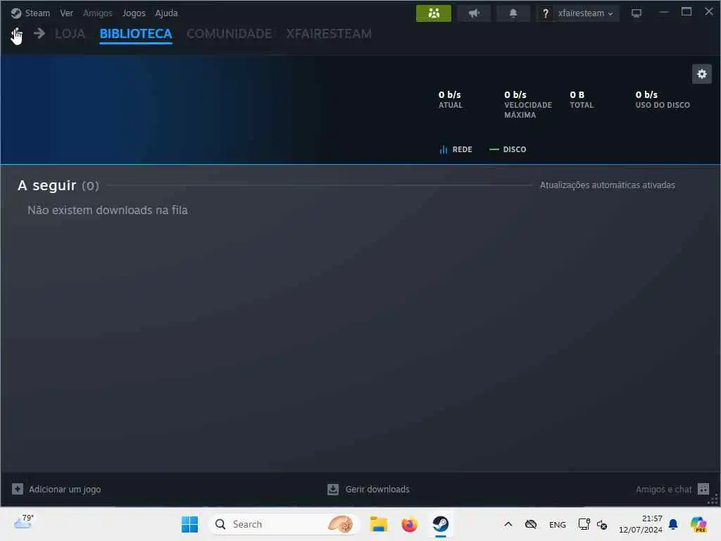Viewport: 721px width, 541px height.
Task: Open the bell notifications icon
Action: tap(513, 13)
